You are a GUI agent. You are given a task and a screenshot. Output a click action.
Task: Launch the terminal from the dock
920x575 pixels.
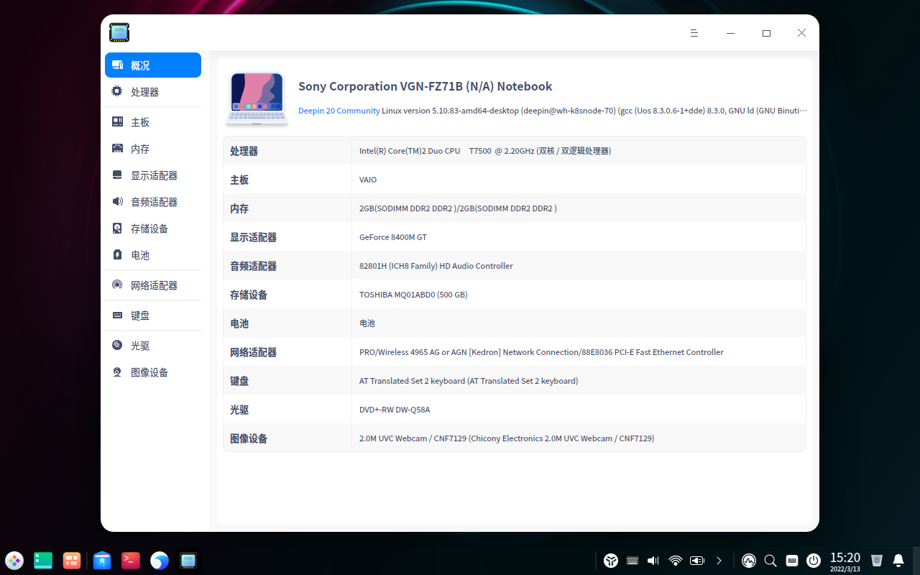coord(130,560)
